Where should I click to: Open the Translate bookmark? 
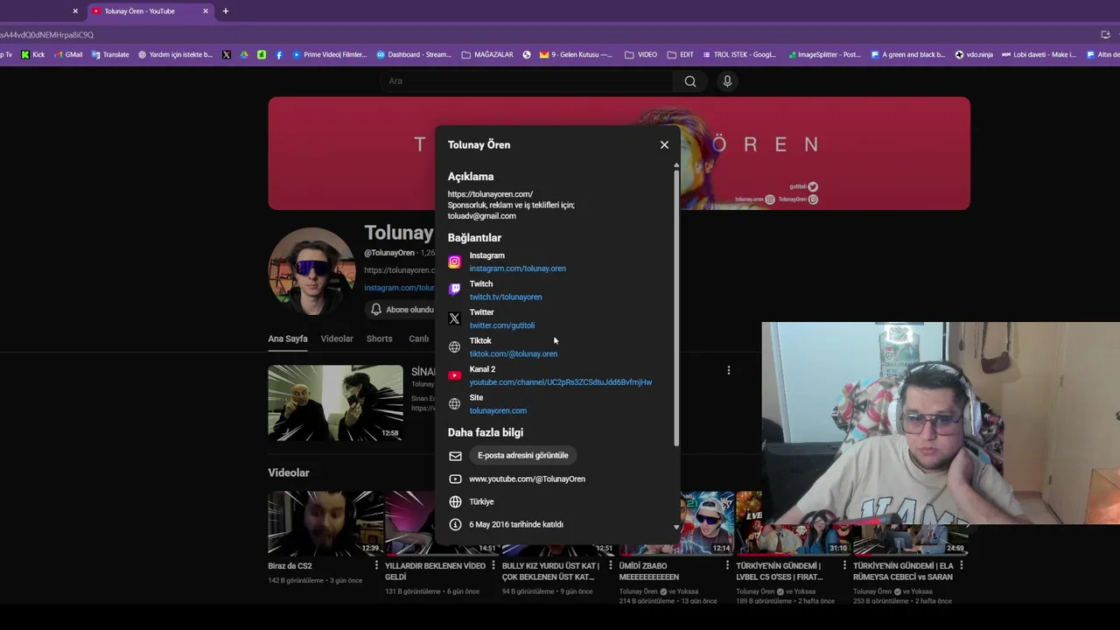tap(109, 54)
